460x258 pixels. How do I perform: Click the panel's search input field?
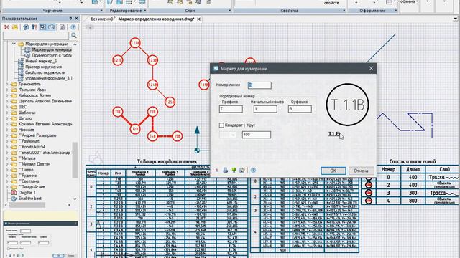click(36, 36)
